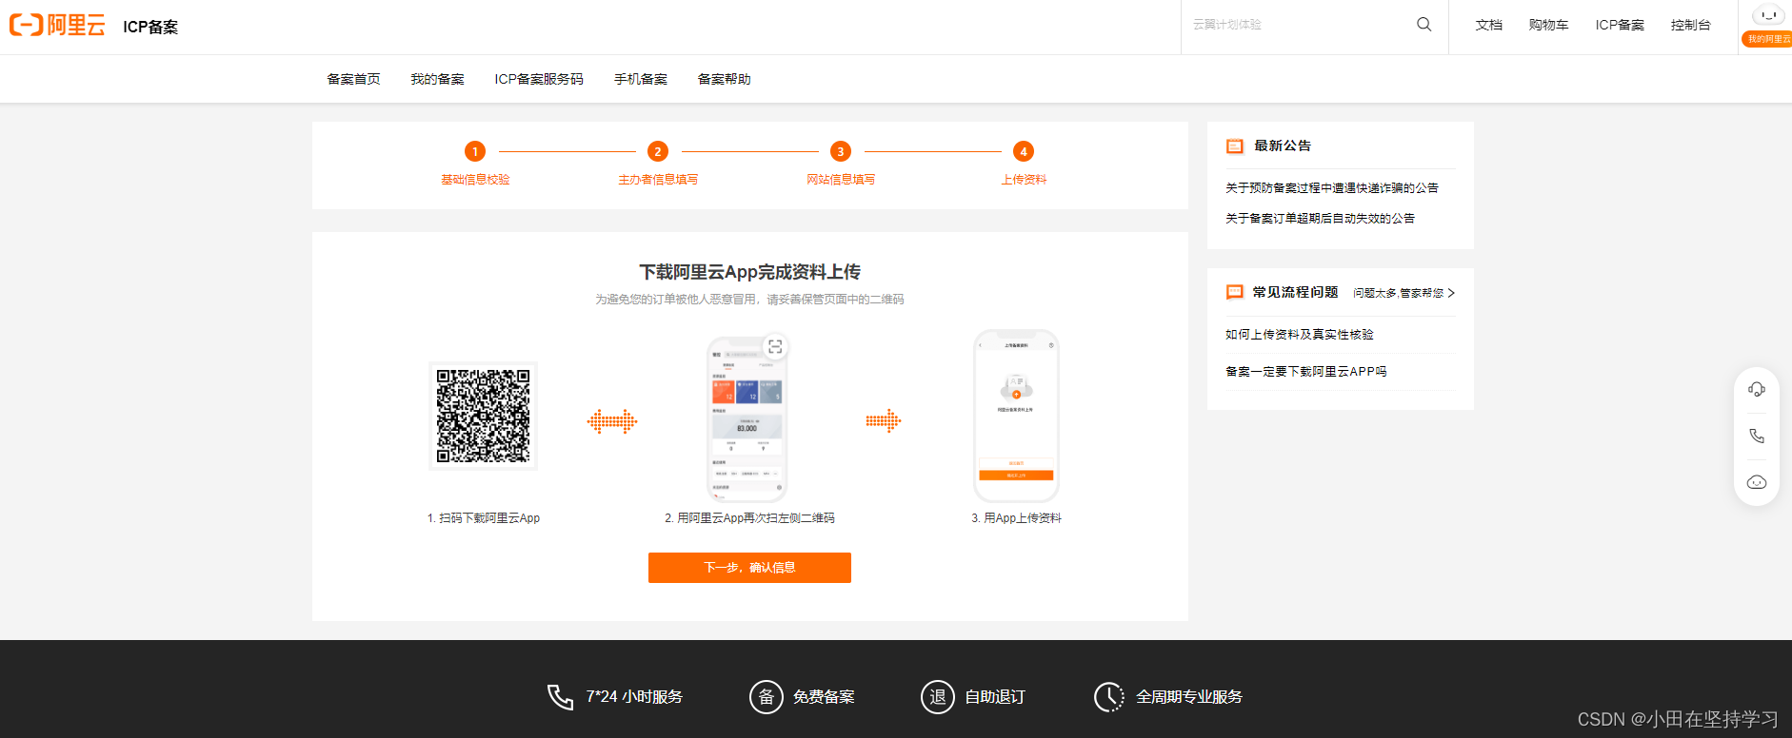Image resolution: width=1792 pixels, height=738 pixels.
Task: Click step 2 circle 主办者信息填写
Action: [x=658, y=151]
